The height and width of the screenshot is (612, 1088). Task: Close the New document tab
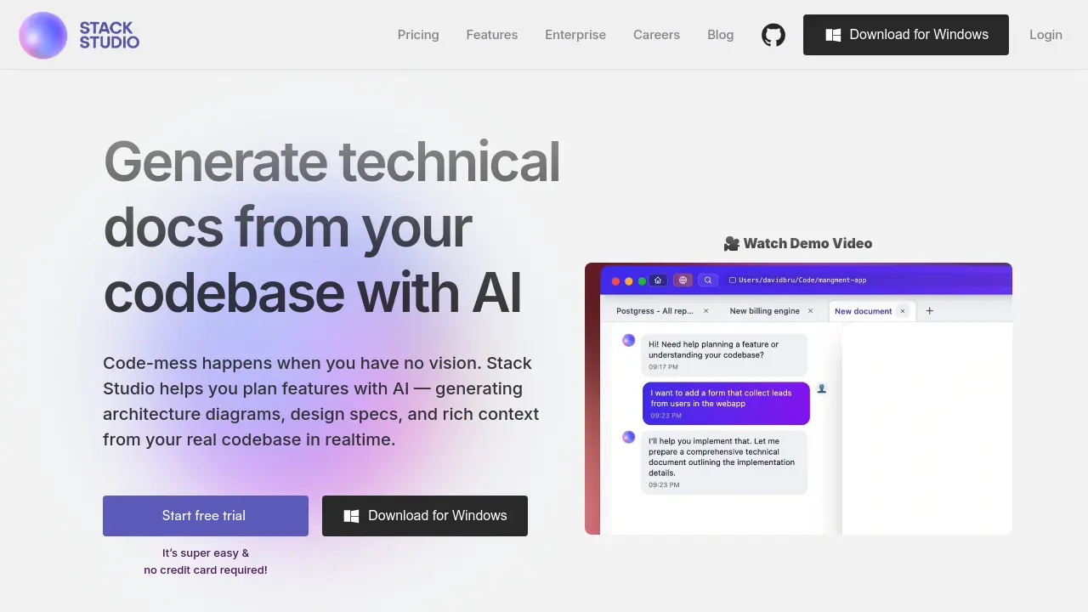(903, 311)
